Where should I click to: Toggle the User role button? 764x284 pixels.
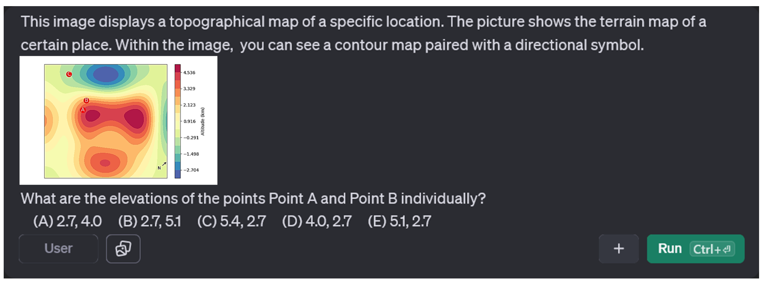point(58,249)
